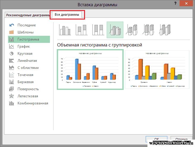Choose the right chart preview thumbnail

tap(157, 70)
